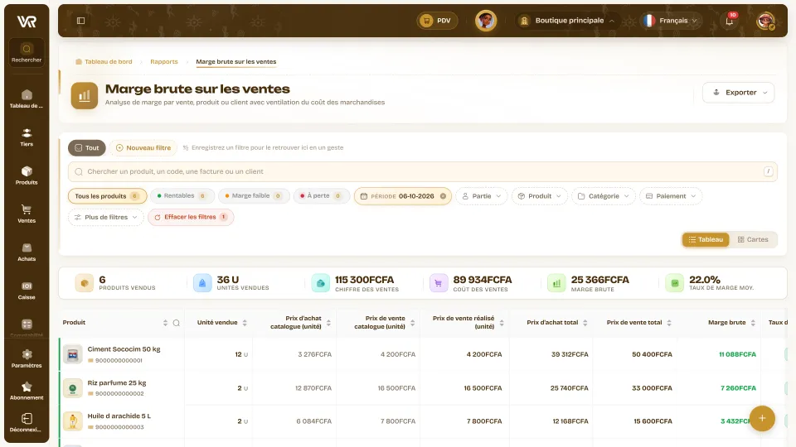Click the 11 088FCFA margin value
Viewport: 796px width, 447px height.
click(737, 354)
